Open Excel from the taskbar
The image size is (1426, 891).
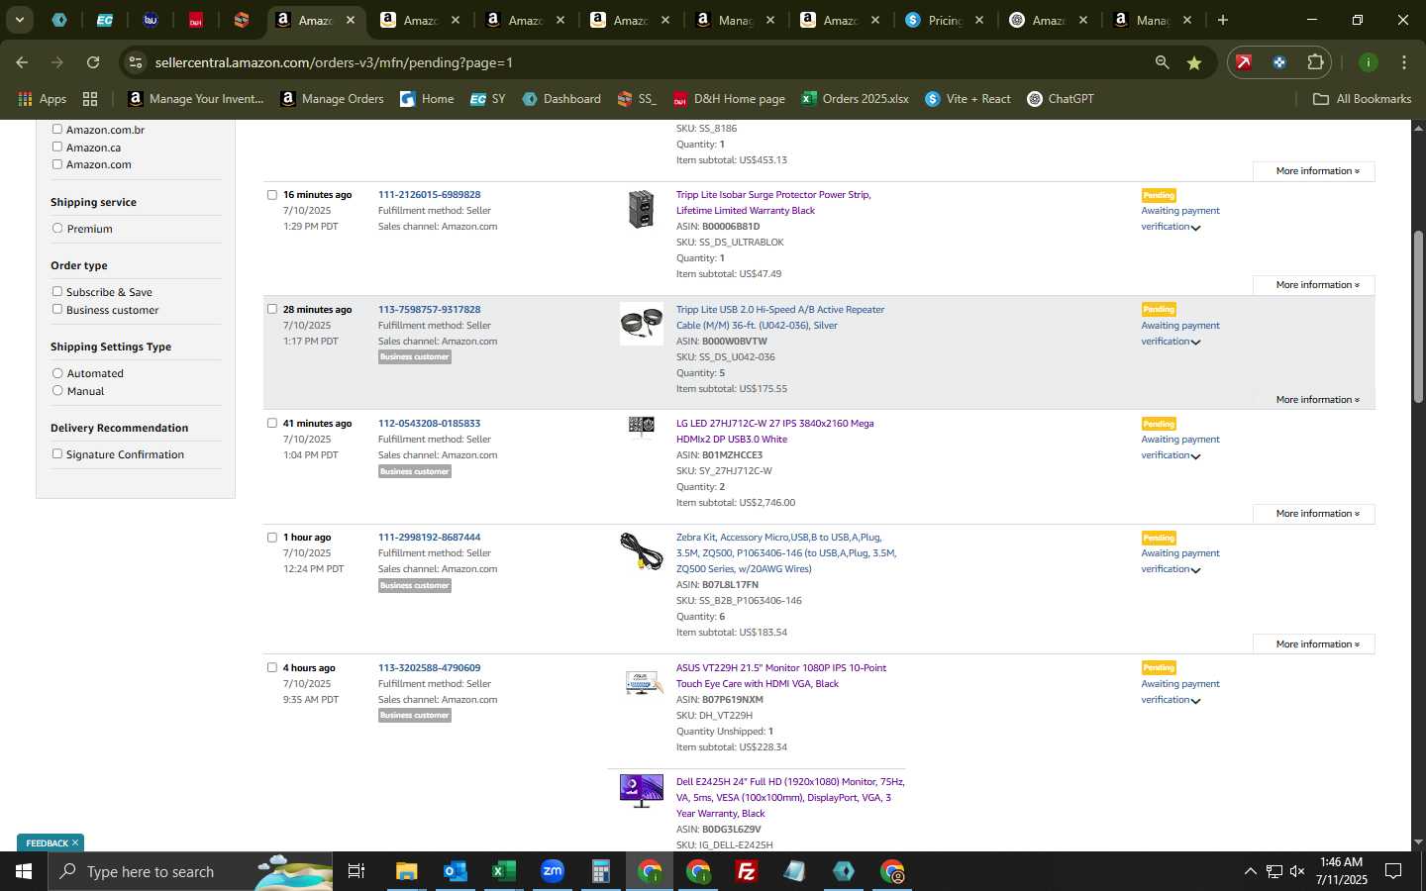[504, 871]
